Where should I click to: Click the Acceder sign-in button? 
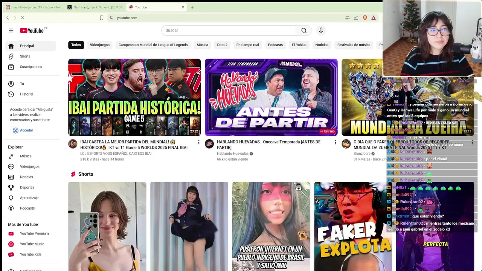point(23,130)
